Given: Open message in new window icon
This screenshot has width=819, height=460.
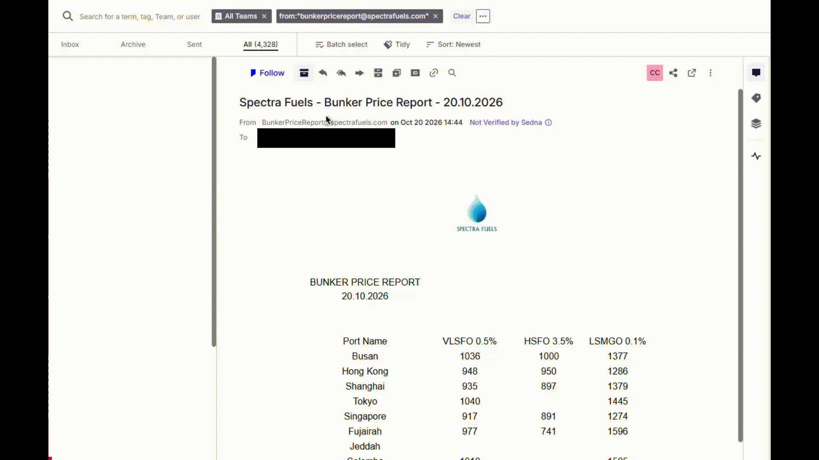Looking at the screenshot, I should click(x=692, y=73).
